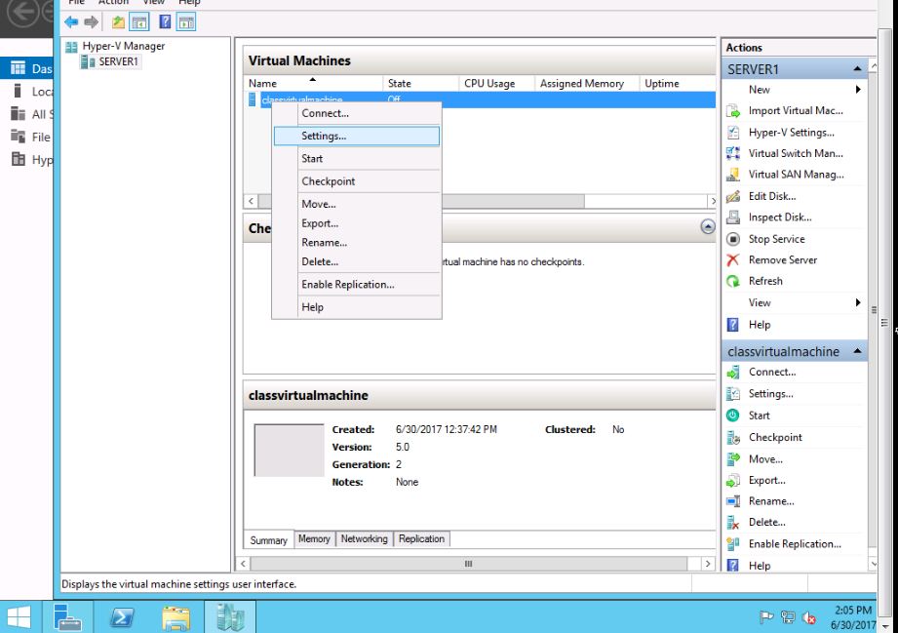Collapse the SERVER1 actions section
898x633 pixels.
[x=857, y=68]
